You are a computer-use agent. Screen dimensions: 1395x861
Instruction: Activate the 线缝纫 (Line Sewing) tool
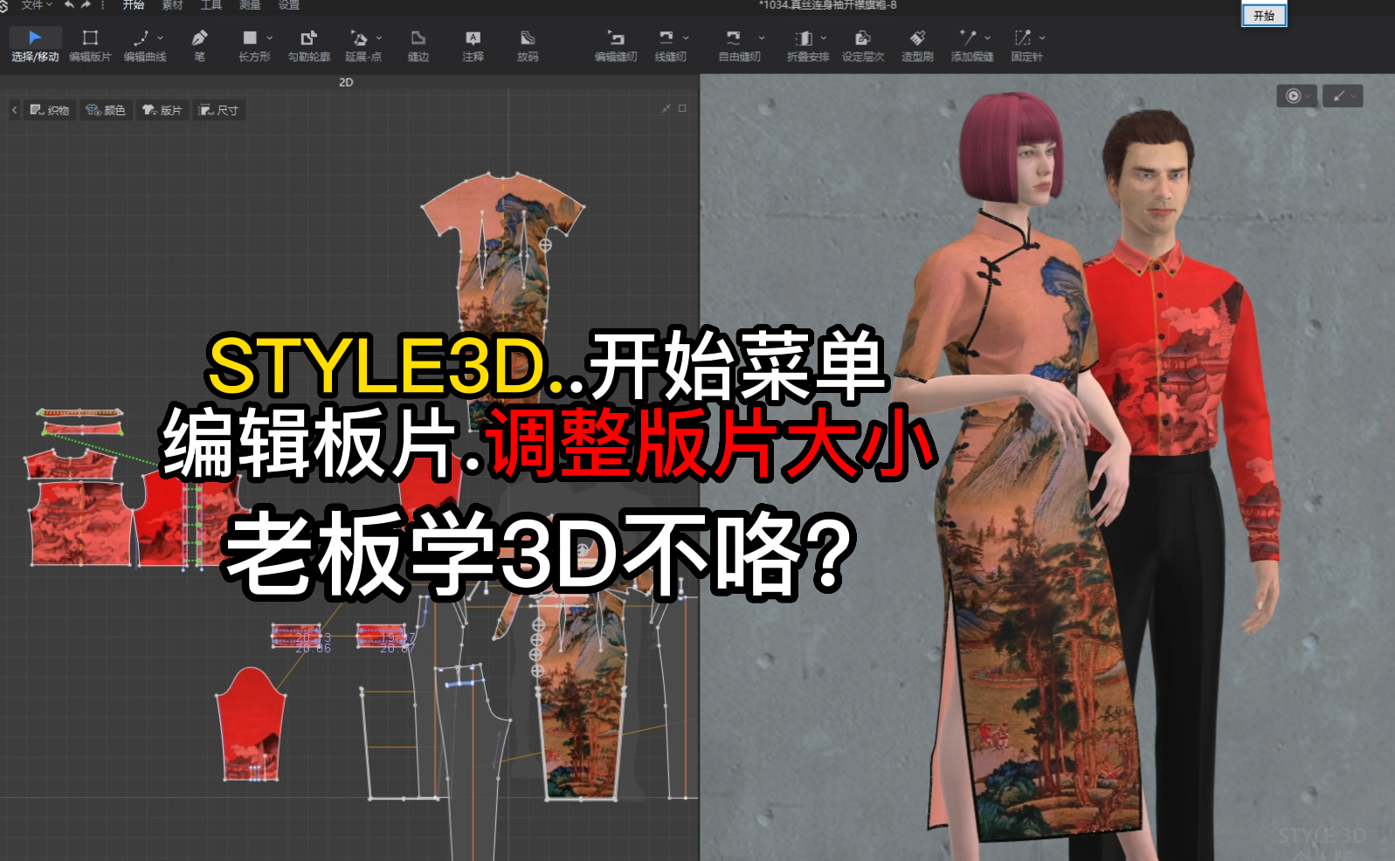tap(670, 45)
